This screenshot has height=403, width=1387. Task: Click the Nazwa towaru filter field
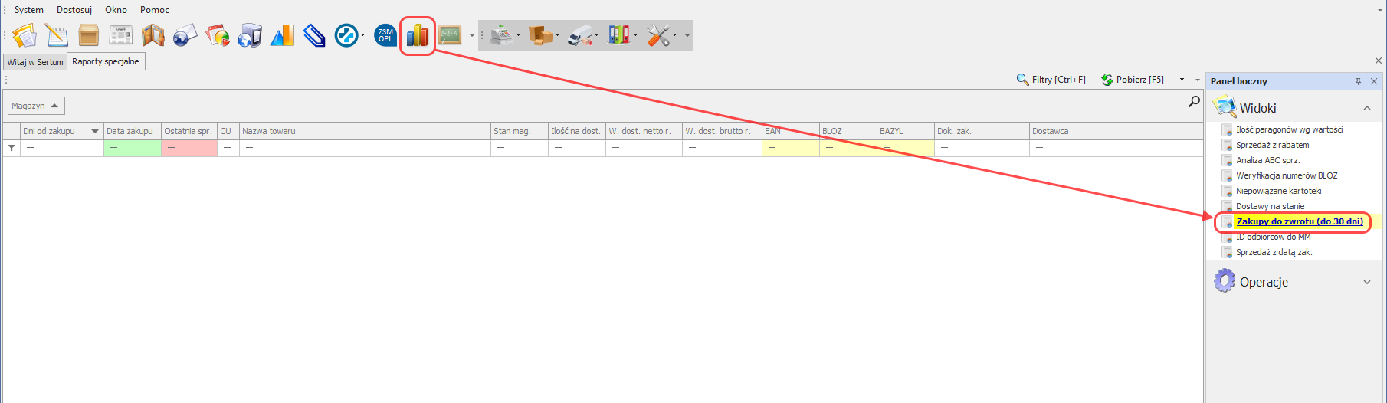pyautogui.click(x=365, y=148)
